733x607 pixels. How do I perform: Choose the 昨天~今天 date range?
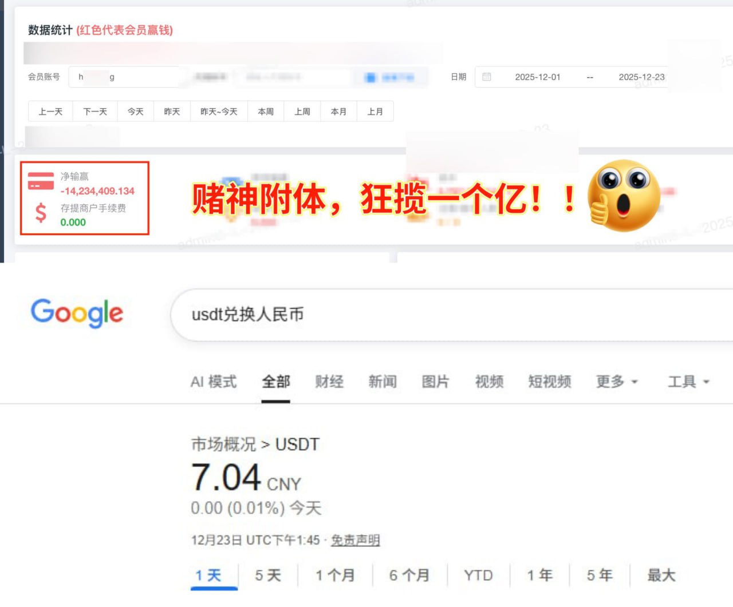click(x=219, y=112)
